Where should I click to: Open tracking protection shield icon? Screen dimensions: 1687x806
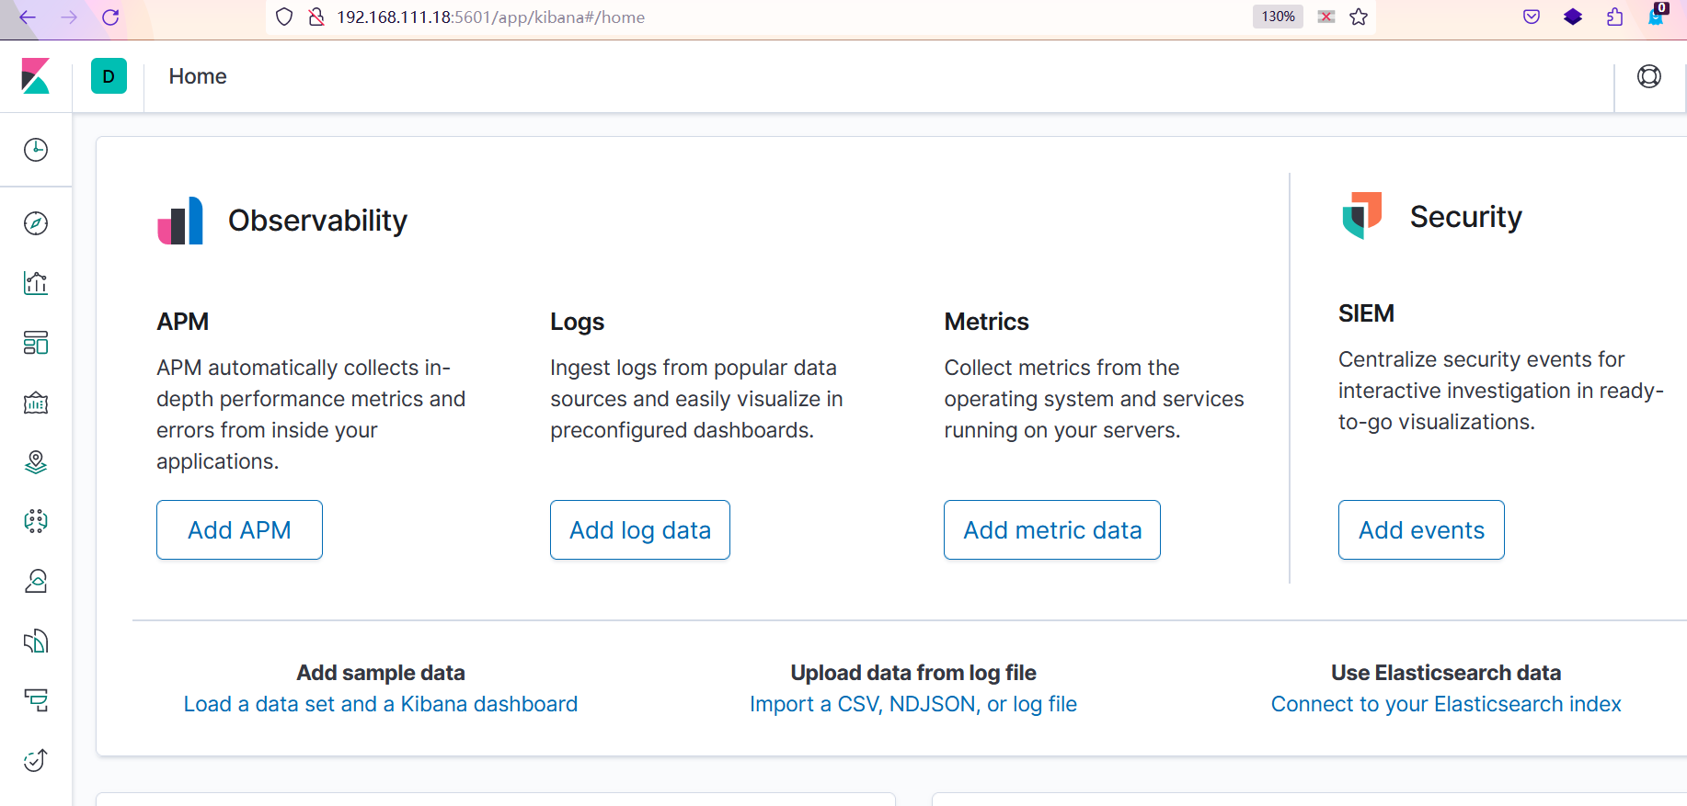[284, 17]
